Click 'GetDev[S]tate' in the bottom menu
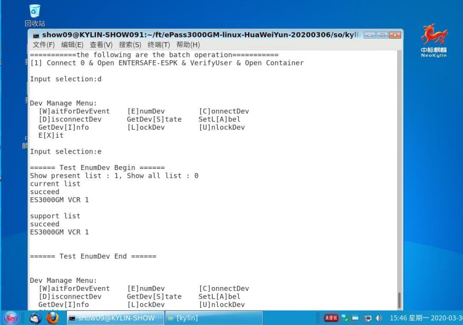 coord(154,297)
